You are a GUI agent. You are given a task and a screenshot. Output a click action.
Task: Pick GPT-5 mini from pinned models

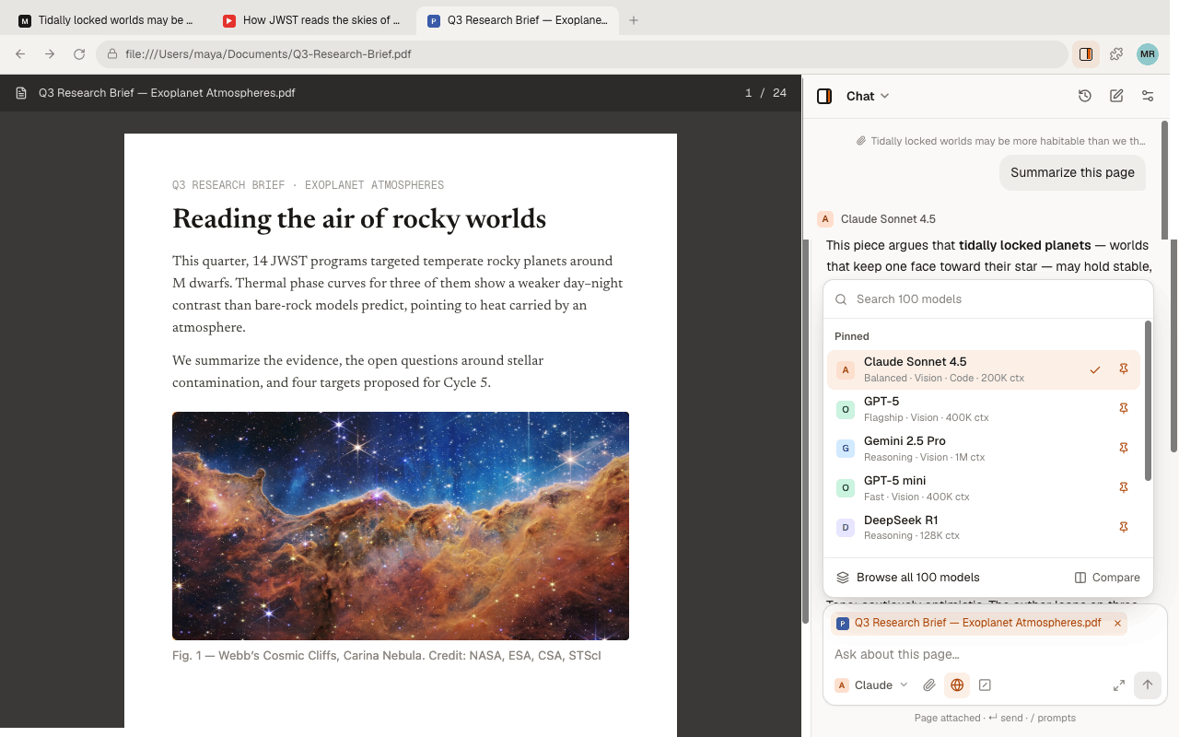point(984,488)
